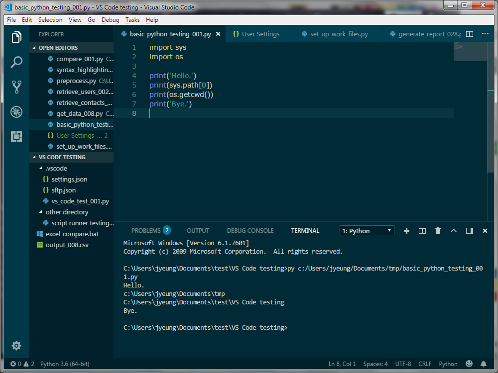This screenshot has height=373, width=498.
Task: Change indentation via Spaces: 4 in status bar
Action: coord(375,364)
